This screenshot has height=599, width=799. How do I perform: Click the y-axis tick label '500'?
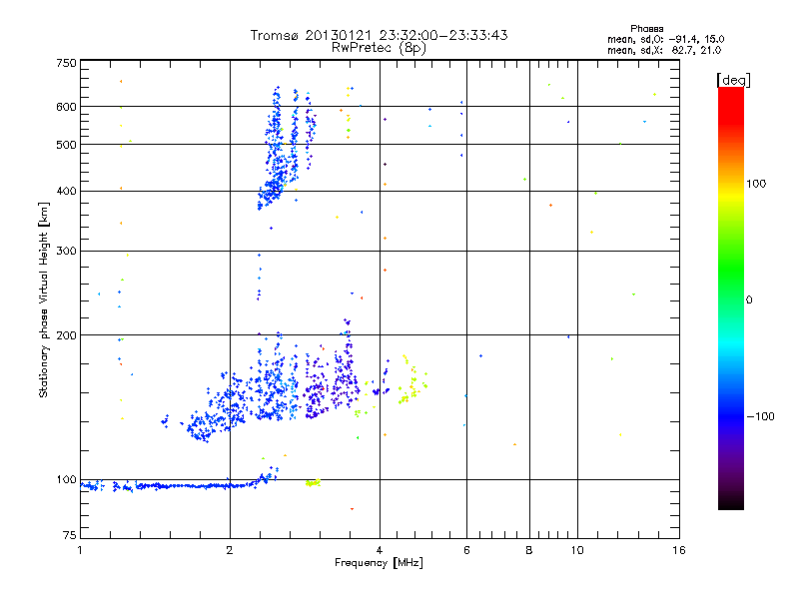[66, 145]
